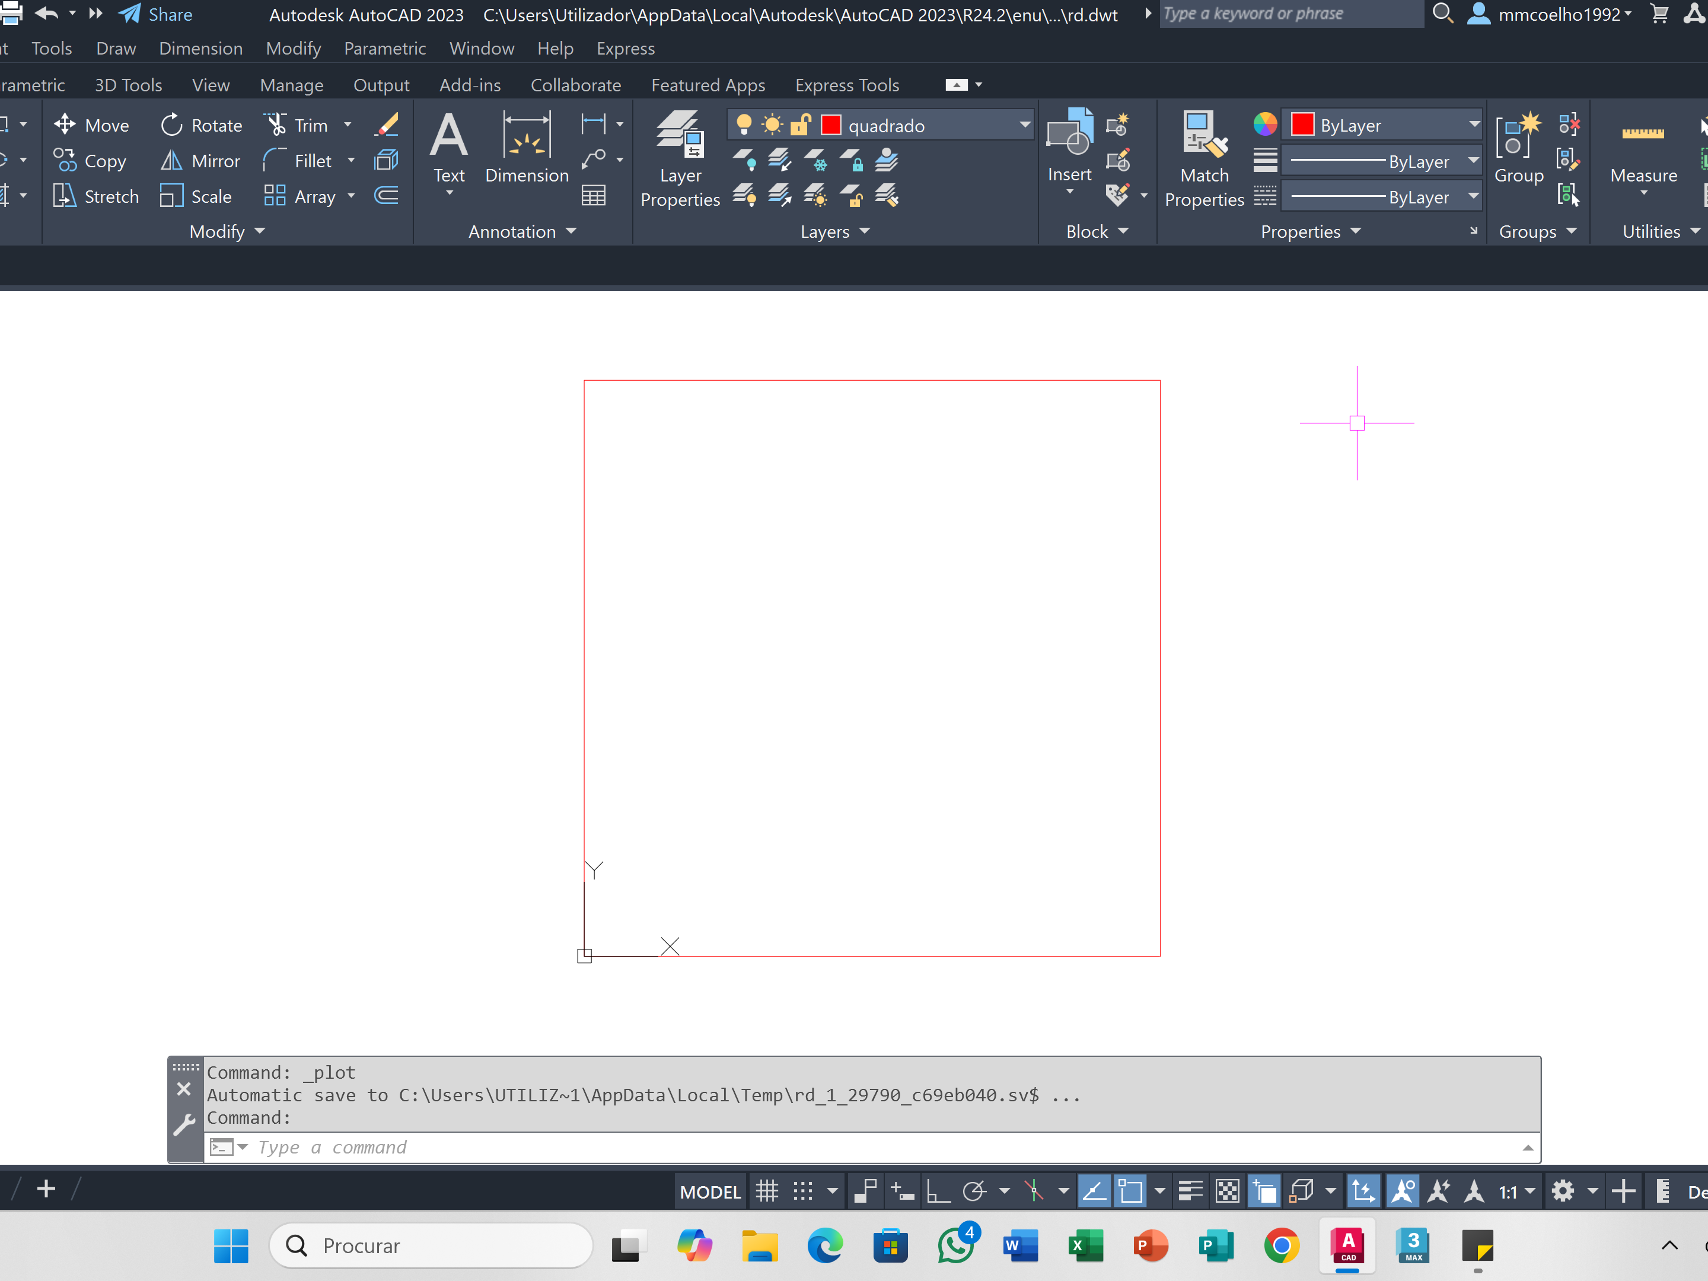Toggle the layer lock icon for quadrado
This screenshot has height=1281, width=1708.
801,125
